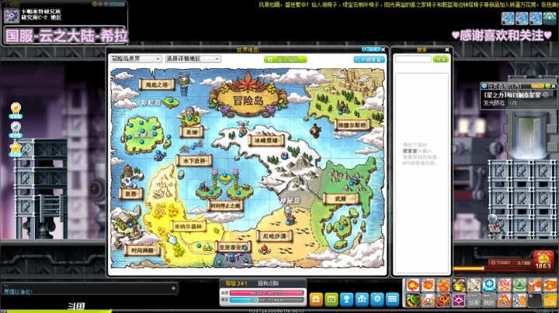Image resolution: width=559 pixels, height=313 pixels.
Task: Select 圣地 region on world map
Action: [x=192, y=132]
